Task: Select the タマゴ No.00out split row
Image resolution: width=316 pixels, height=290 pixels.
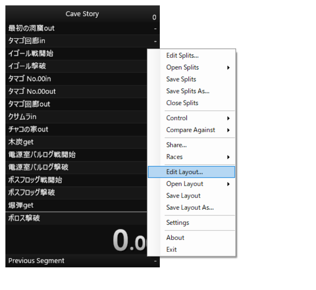Action: pyautogui.click(x=76, y=92)
